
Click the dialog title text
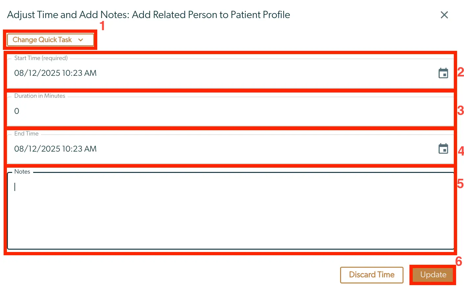coord(149,15)
